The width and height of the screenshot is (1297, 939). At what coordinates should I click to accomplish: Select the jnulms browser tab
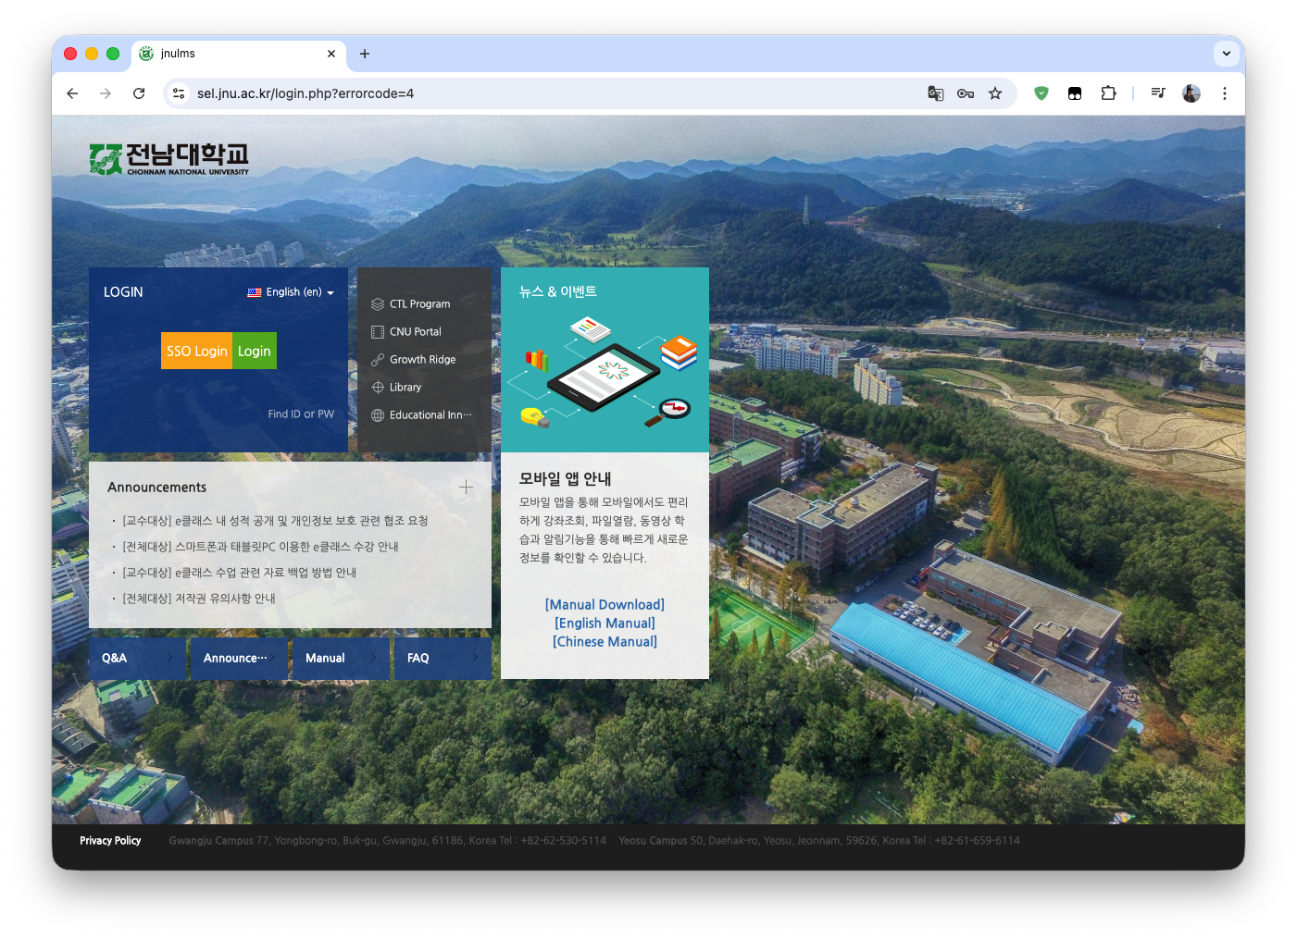click(x=236, y=54)
